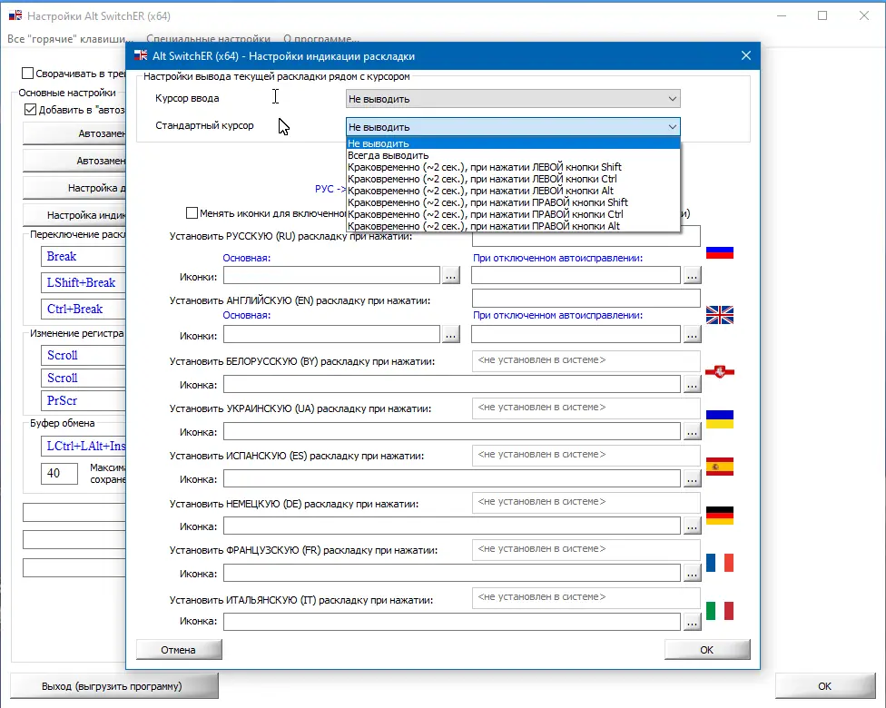
Task: Select 'Не выводить' in dropdown list
Action: (x=513, y=143)
